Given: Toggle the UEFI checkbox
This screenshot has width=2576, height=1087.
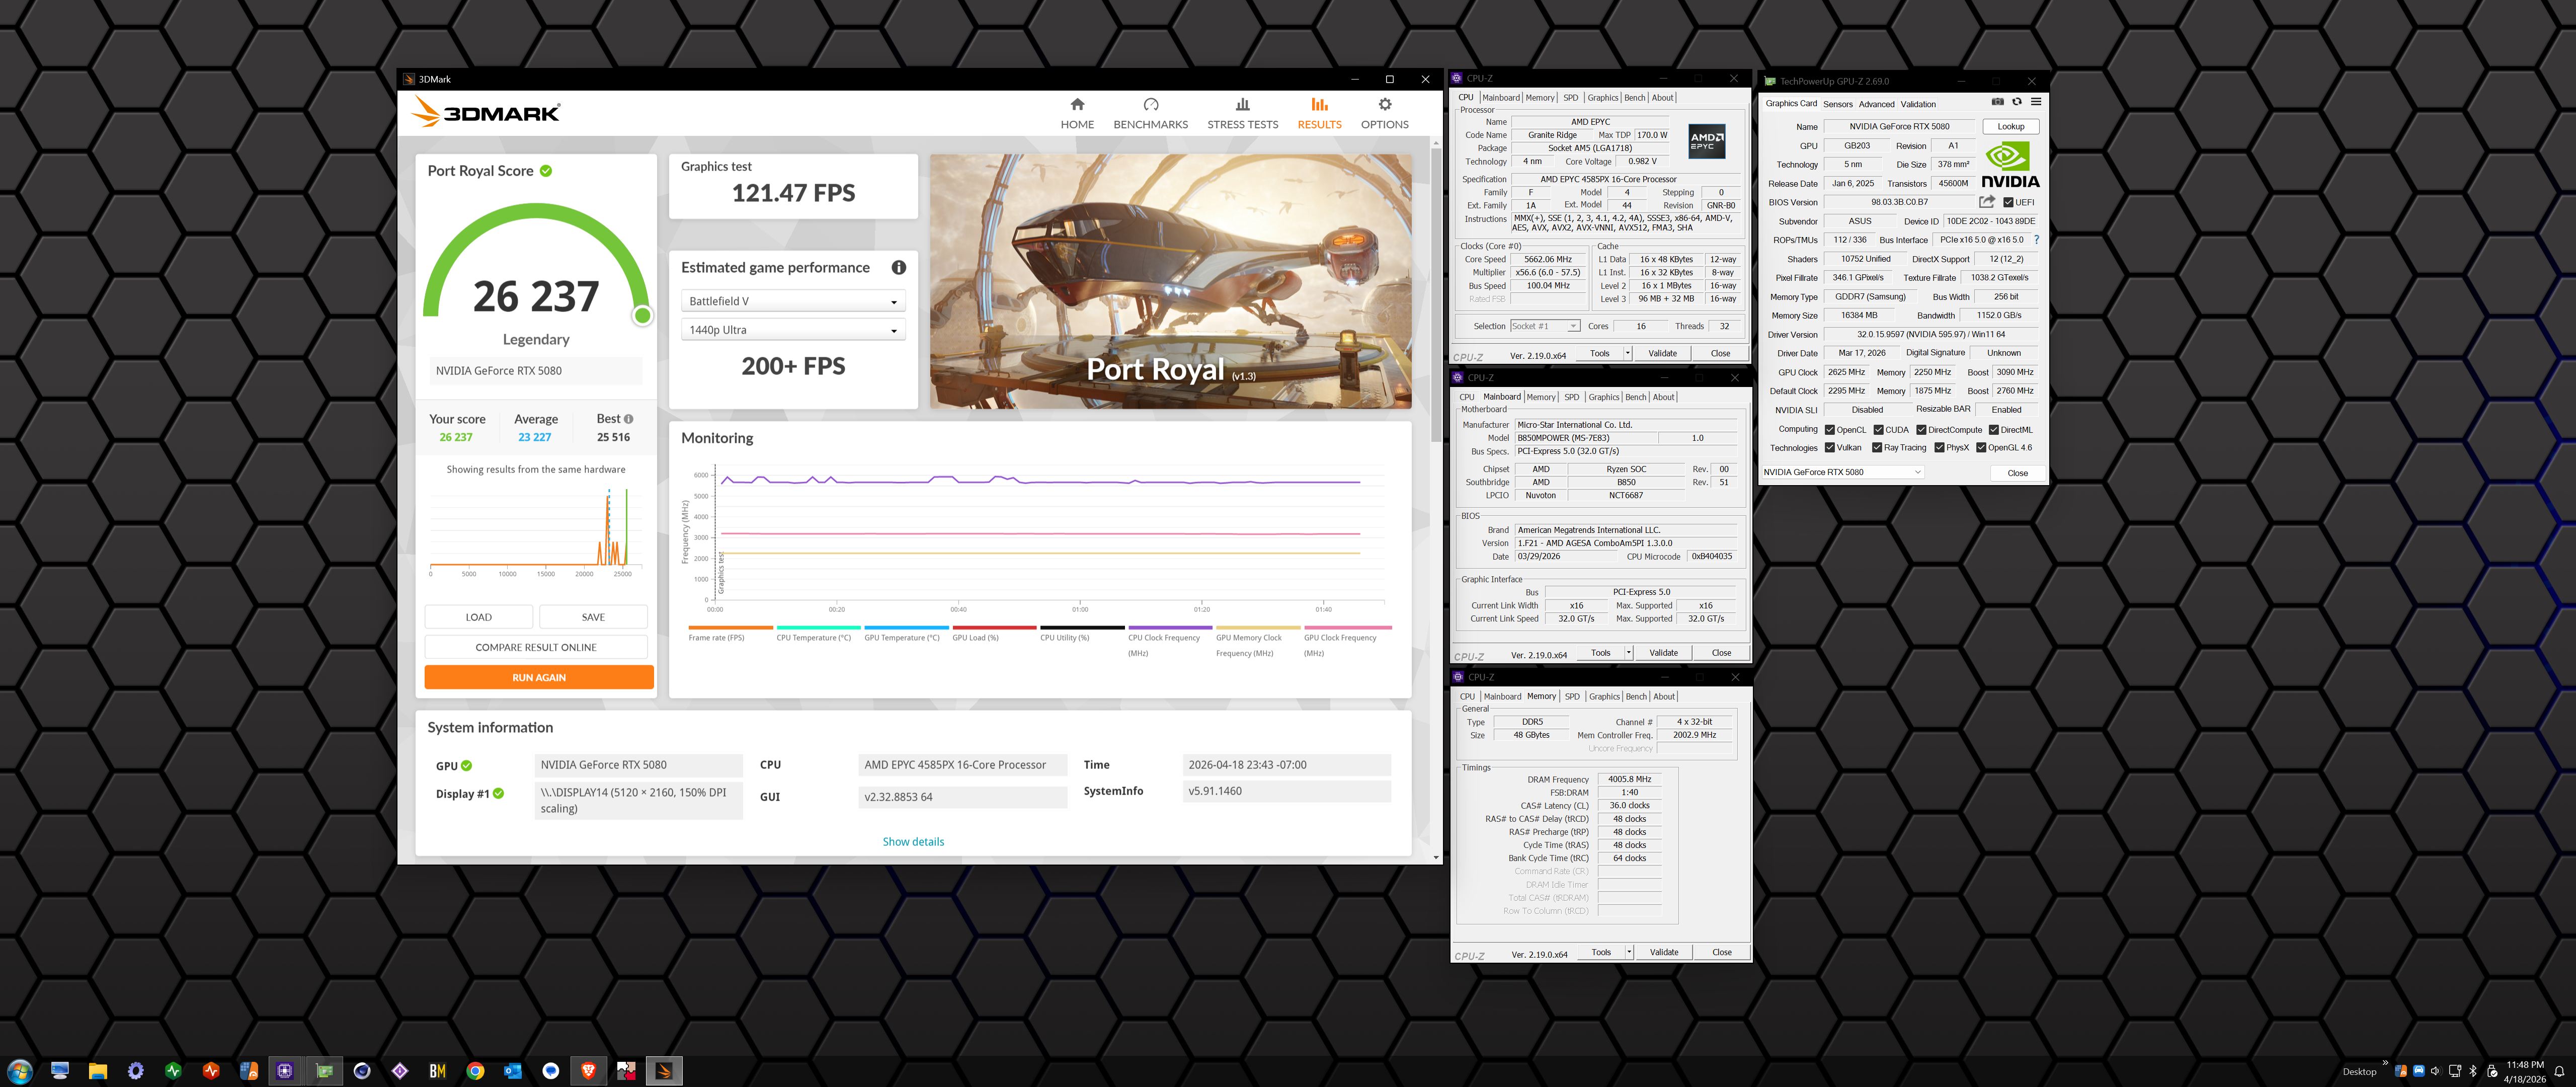Looking at the screenshot, I should click(2008, 203).
